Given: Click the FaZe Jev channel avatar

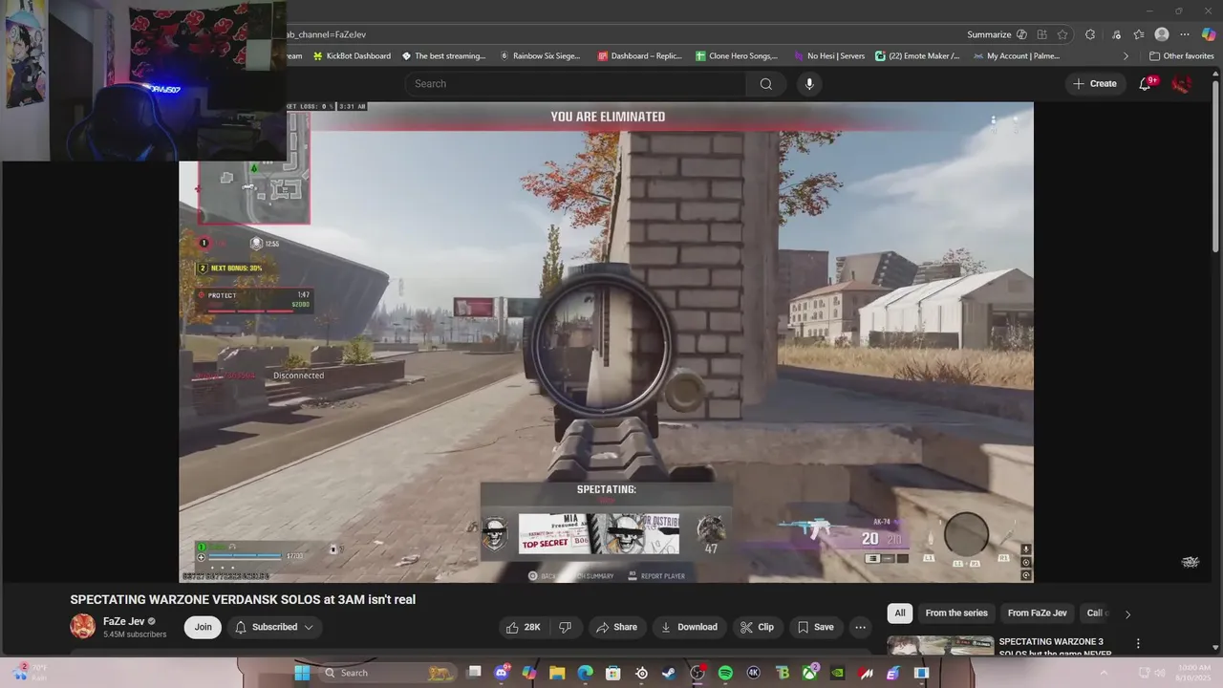Looking at the screenshot, I should [x=82, y=627].
